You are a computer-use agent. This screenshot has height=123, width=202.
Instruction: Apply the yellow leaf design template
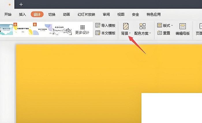coord(23,29)
